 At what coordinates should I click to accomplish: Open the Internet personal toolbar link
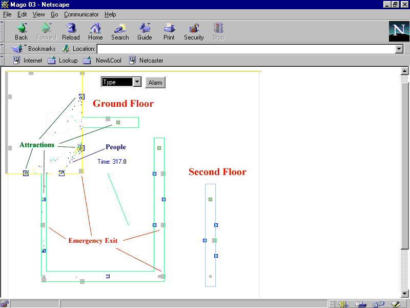pyautogui.click(x=28, y=61)
